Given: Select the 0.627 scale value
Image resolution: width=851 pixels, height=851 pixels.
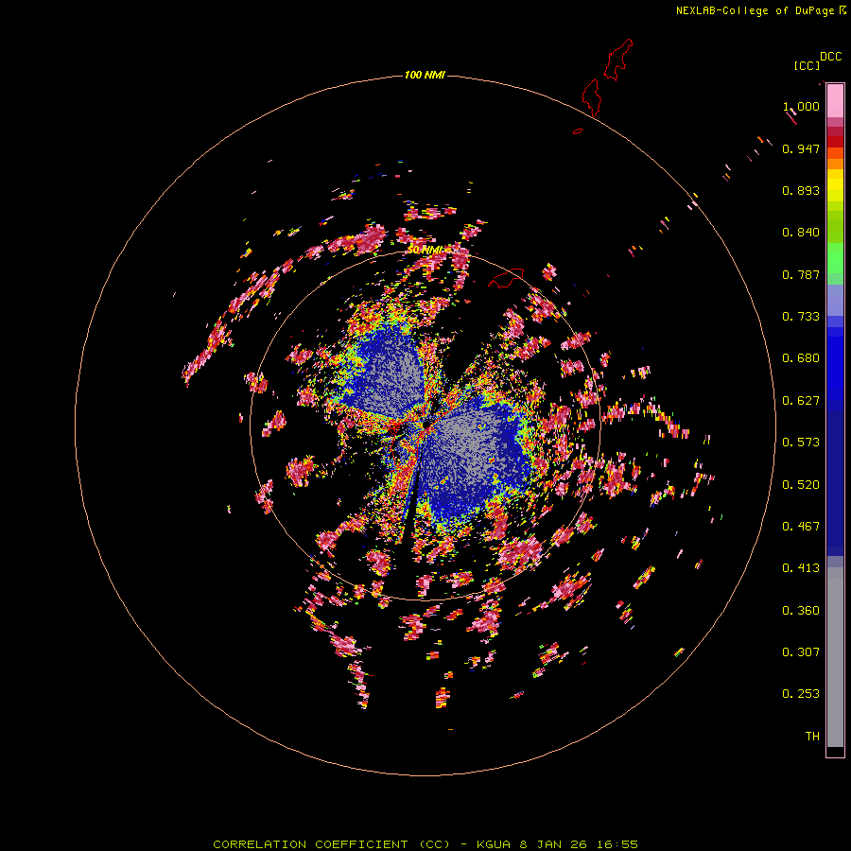Looking at the screenshot, I should [x=801, y=401].
